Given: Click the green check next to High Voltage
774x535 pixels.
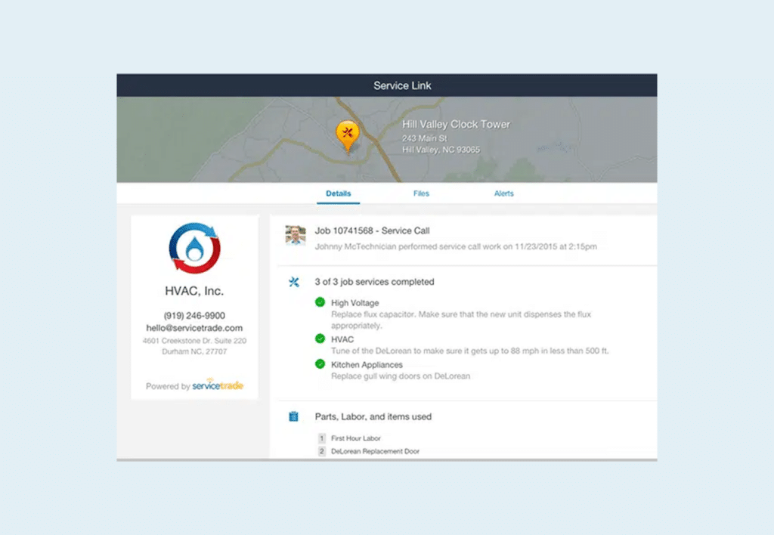Looking at the screenshot, I should tap(320, 303).
